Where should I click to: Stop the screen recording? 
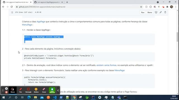coord(6,92)
